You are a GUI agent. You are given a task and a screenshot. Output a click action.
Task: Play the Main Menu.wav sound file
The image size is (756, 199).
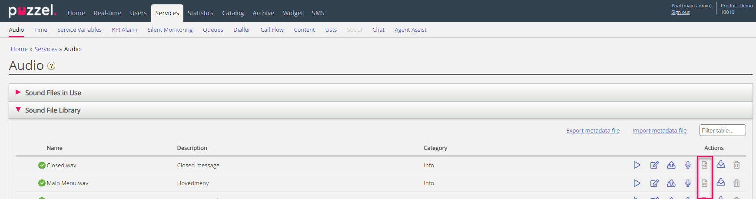coord(637,183)
